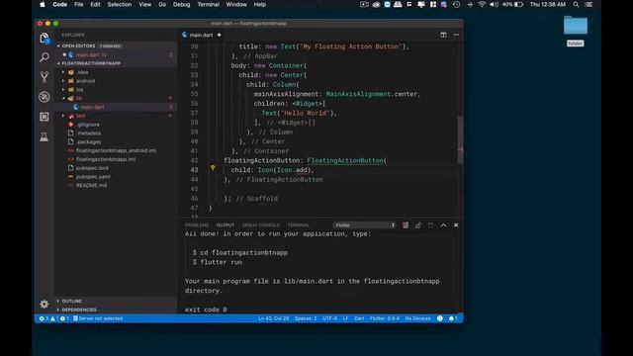Screen dimensions: 633x356
Task: Maximize the panel with up chevron
Action: click(x=443, y=225)
